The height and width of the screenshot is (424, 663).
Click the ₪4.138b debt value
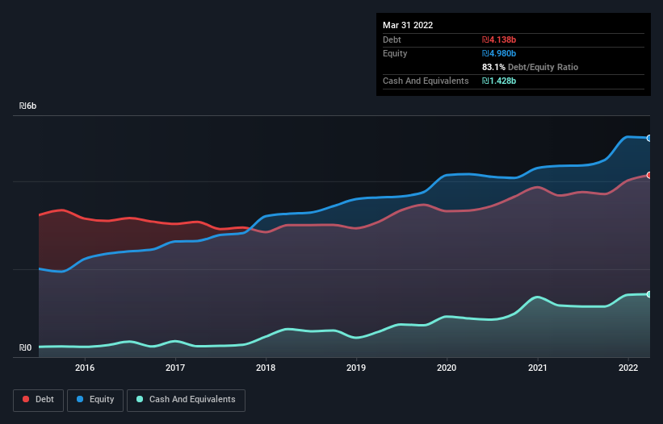click(x=499, y=39)
